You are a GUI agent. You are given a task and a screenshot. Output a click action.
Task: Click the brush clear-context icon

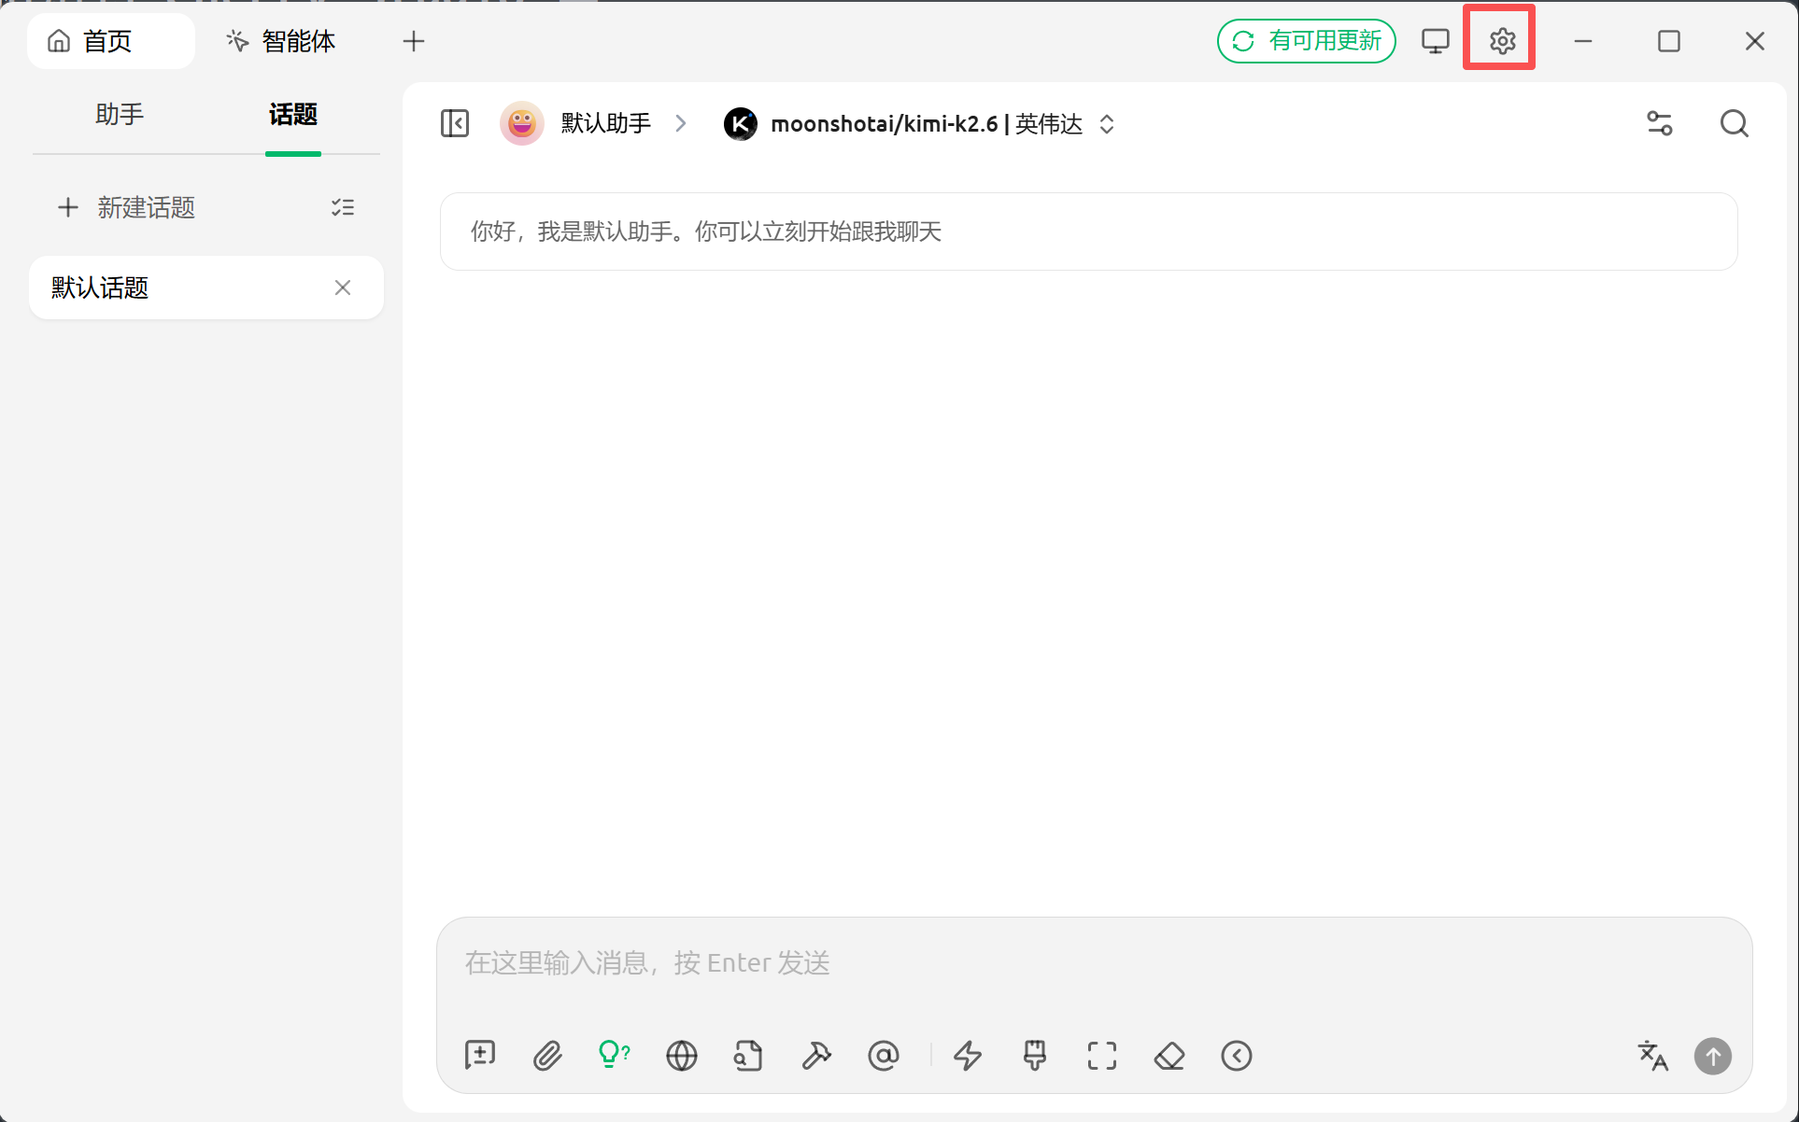(x=1035, y=1056)
